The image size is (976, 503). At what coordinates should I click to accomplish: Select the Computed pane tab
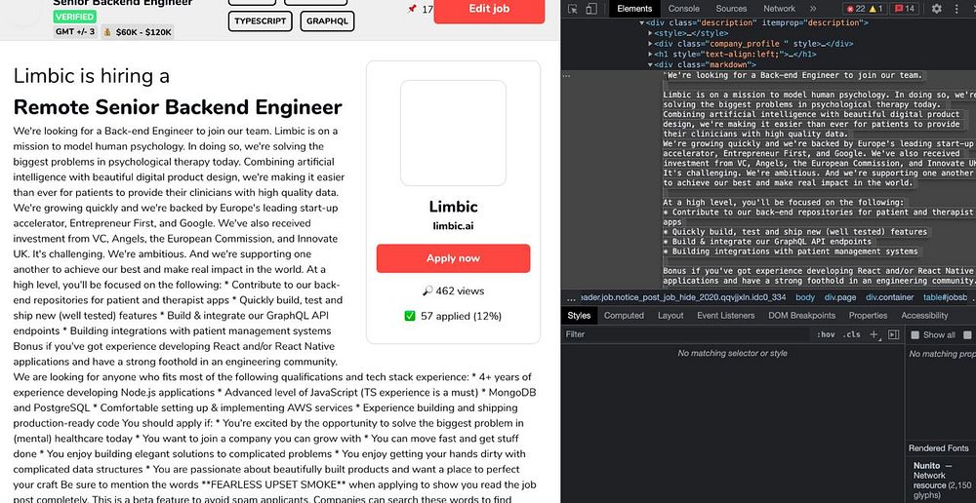tap(624, 315)
